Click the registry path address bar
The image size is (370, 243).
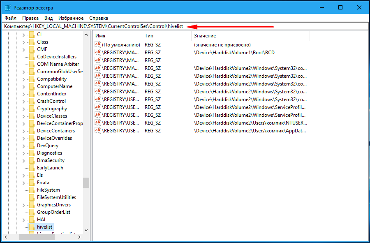(x=185, y=26)
